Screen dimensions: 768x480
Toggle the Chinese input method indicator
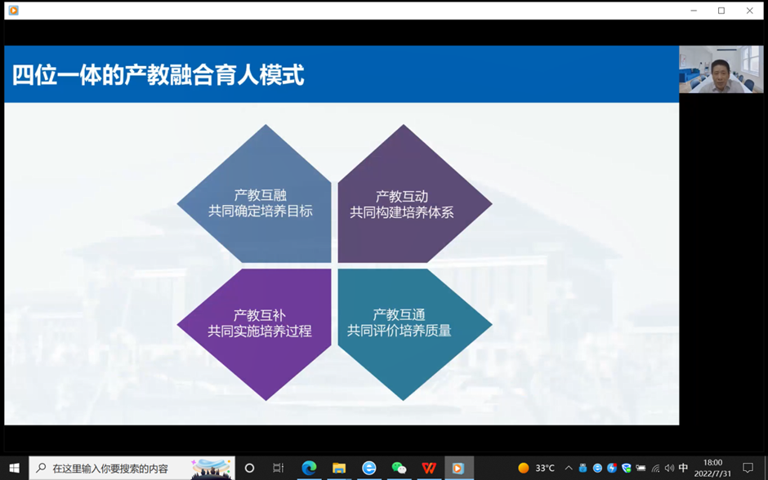[x=683, y=469]
